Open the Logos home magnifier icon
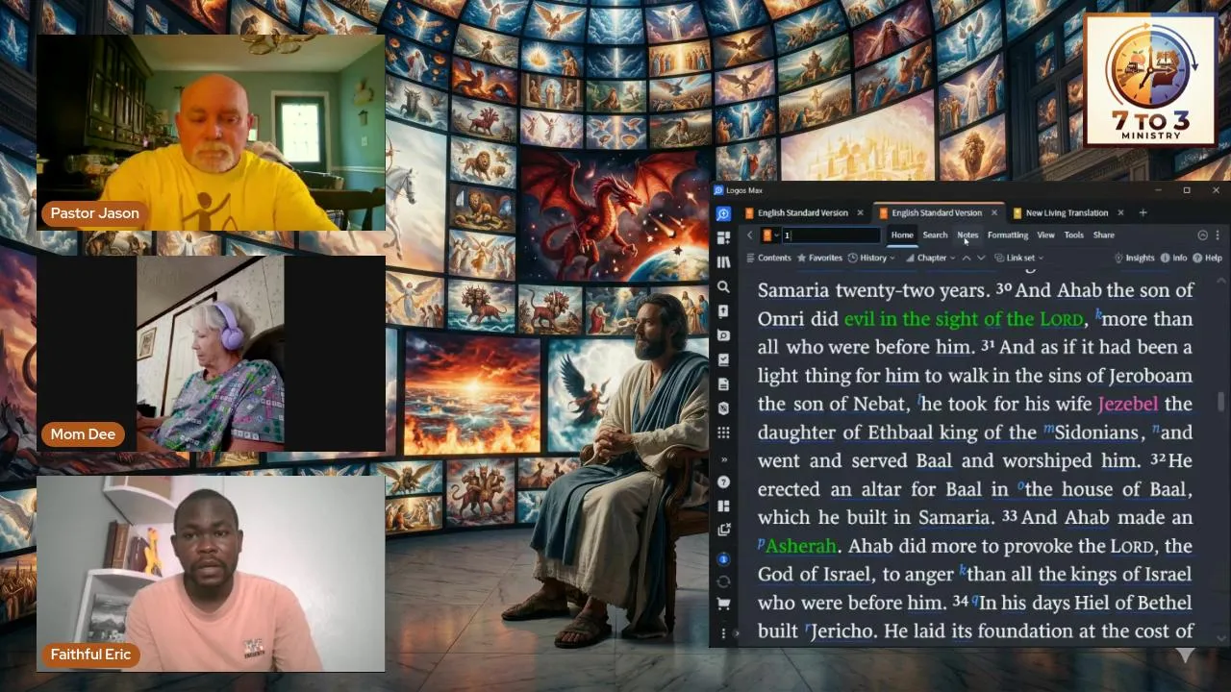Viewport: 1231px width, 692px height. pos(723,213)
